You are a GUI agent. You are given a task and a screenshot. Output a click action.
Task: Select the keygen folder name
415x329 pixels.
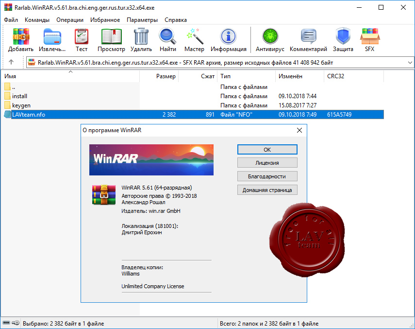pos(21,105)
